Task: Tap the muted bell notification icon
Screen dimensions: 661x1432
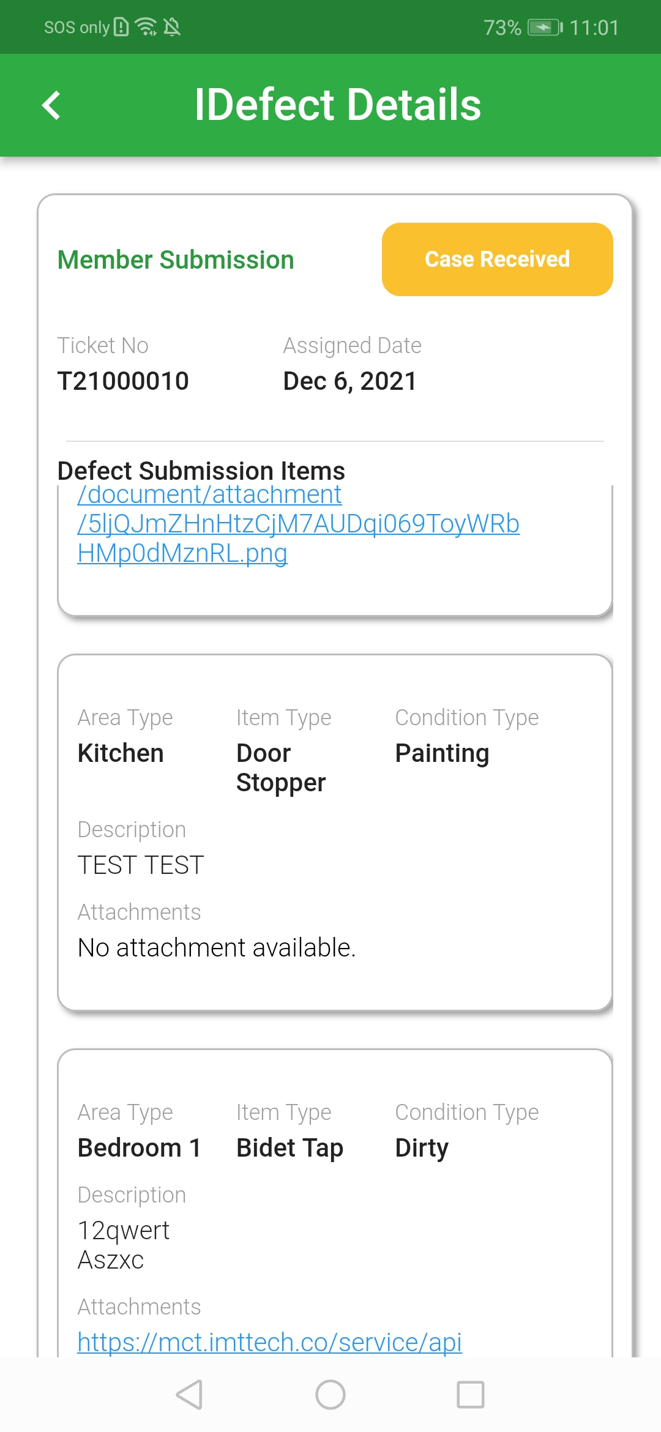Action: point(172,27)
